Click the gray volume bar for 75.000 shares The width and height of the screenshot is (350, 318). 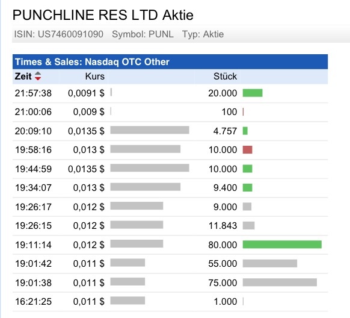(x=280, y=282)
